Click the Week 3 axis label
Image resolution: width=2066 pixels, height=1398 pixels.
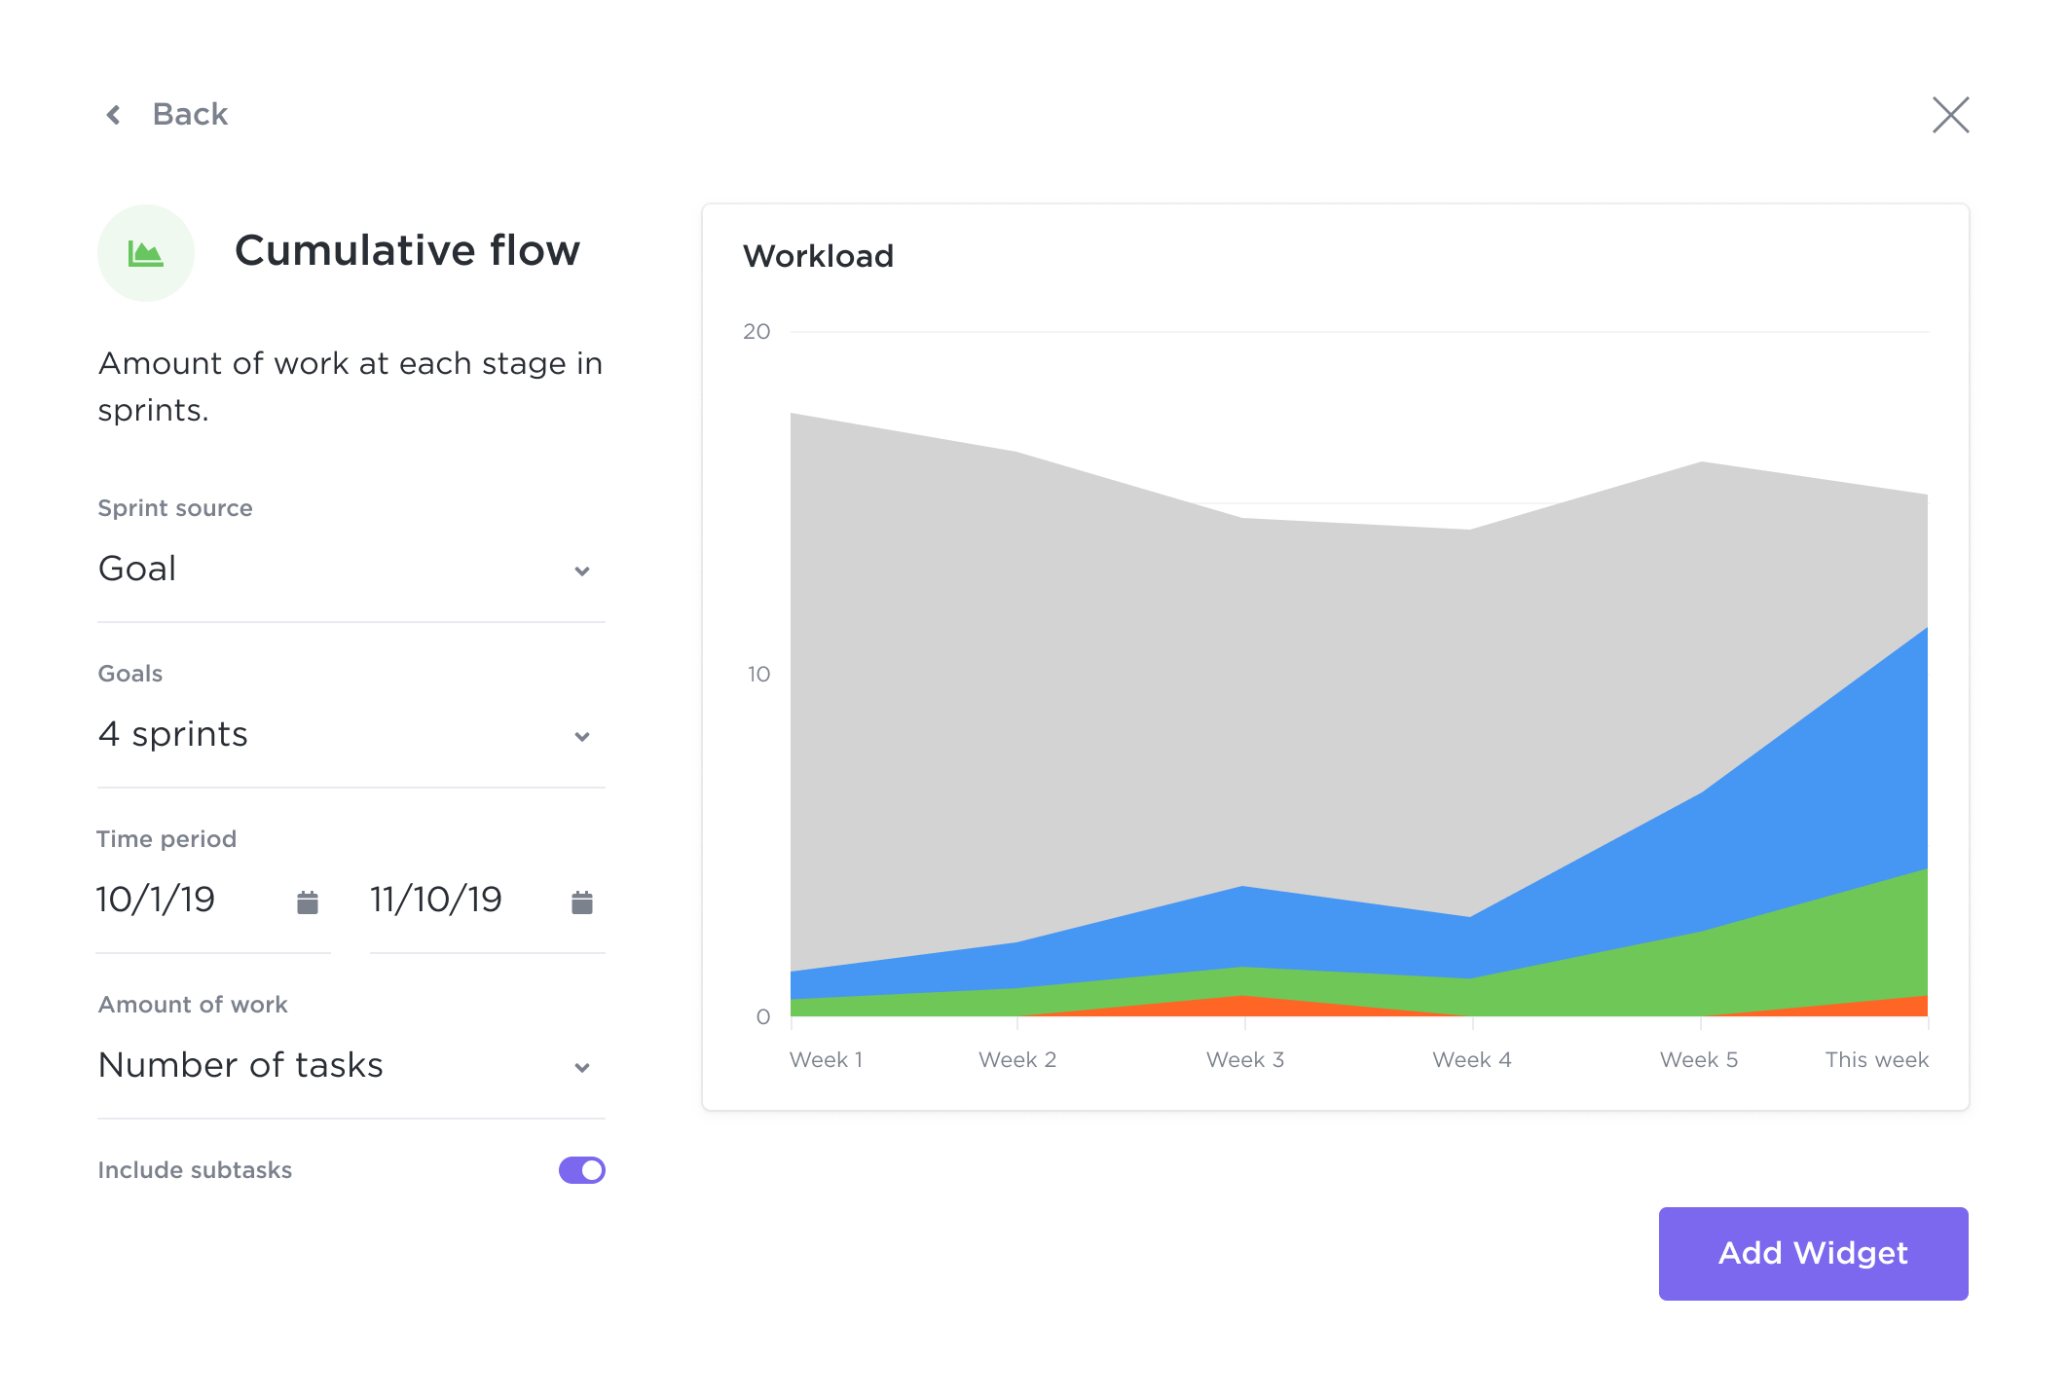1244,1059
